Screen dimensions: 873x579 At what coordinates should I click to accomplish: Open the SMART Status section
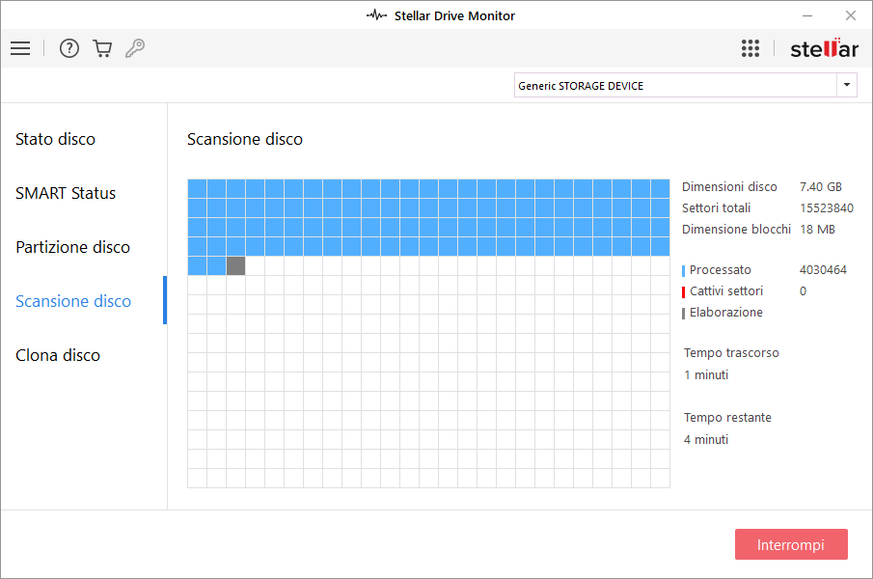point(66,193)
